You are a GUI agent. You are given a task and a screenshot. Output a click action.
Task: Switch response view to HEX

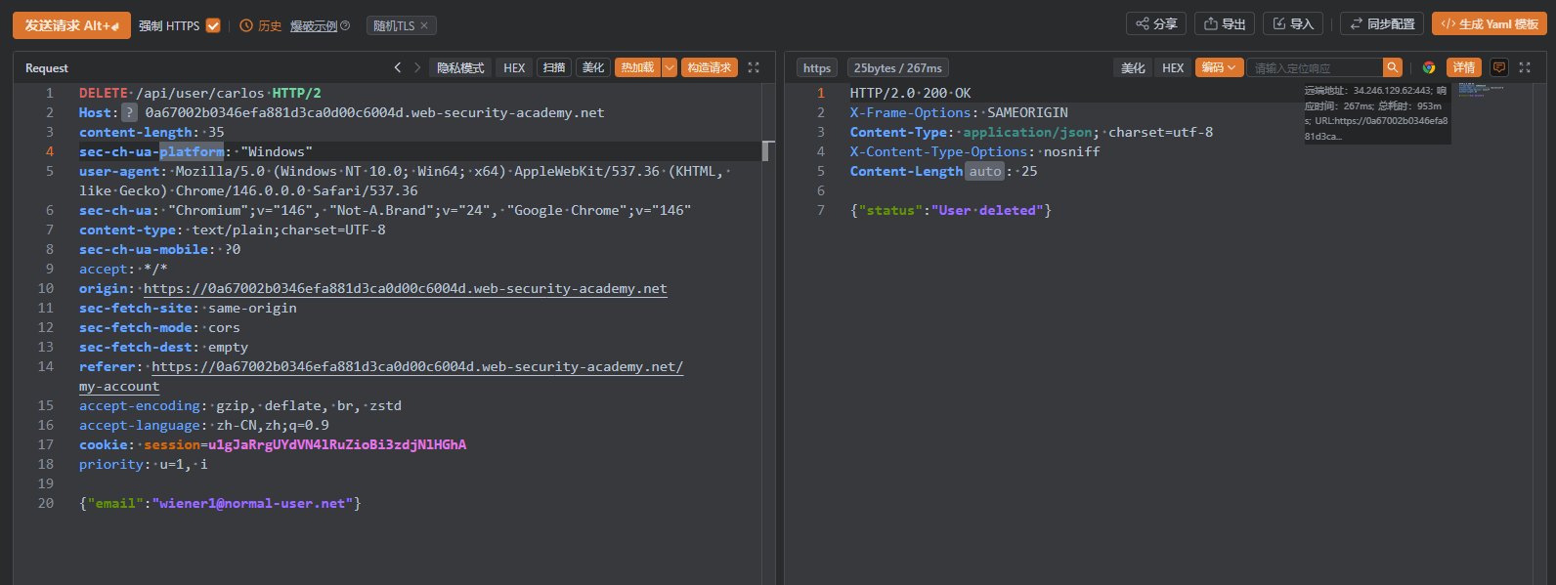click(x=1173, y=67)
